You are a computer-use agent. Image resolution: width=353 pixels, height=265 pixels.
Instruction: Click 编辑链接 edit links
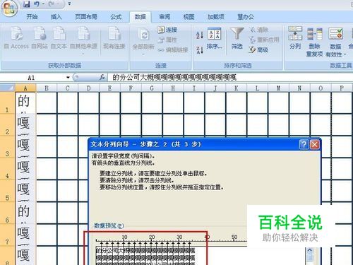click(x=173, y=50)
